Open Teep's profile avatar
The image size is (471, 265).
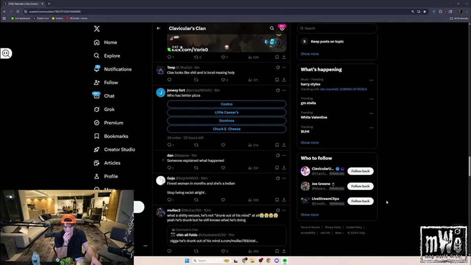[160, 70]
